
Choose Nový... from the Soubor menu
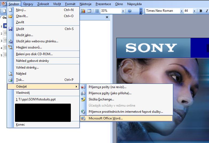(x=43, y=10)
